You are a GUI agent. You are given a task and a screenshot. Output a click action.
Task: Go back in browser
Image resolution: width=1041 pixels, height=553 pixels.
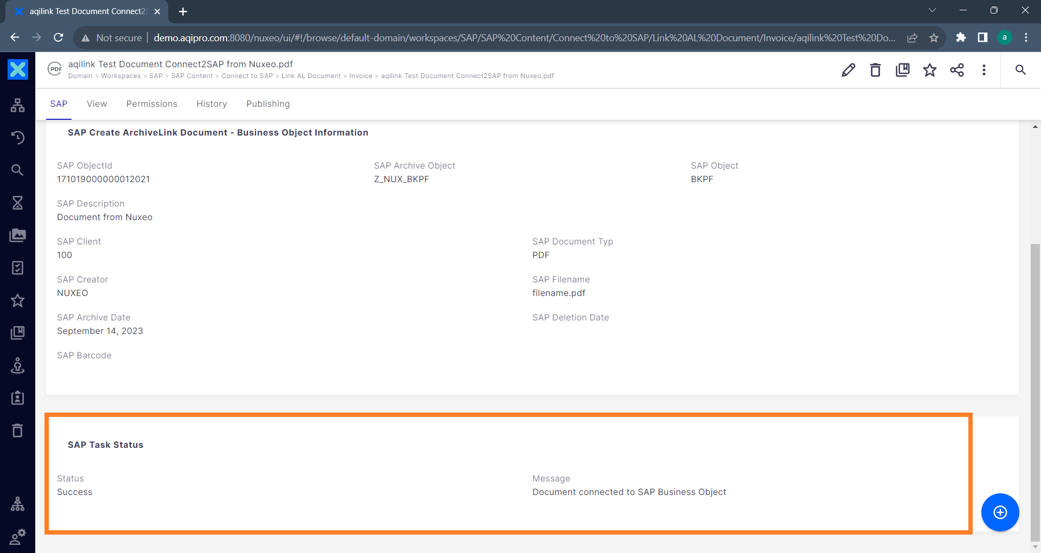coord(15,37)
